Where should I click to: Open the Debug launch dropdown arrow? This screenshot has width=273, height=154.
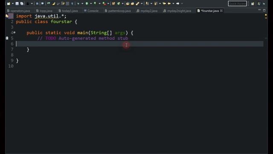[82, 3]
